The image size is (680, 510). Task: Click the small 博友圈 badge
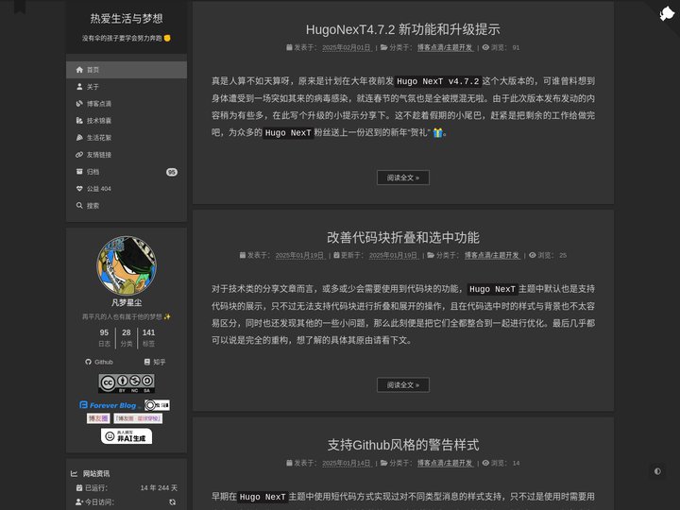click(x=98, y=418)
